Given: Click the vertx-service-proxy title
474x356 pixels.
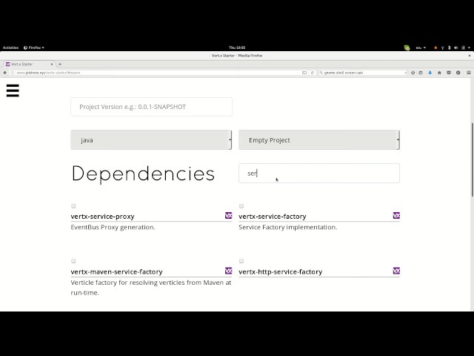Looking at the screenshot, I should pos(102,217).
